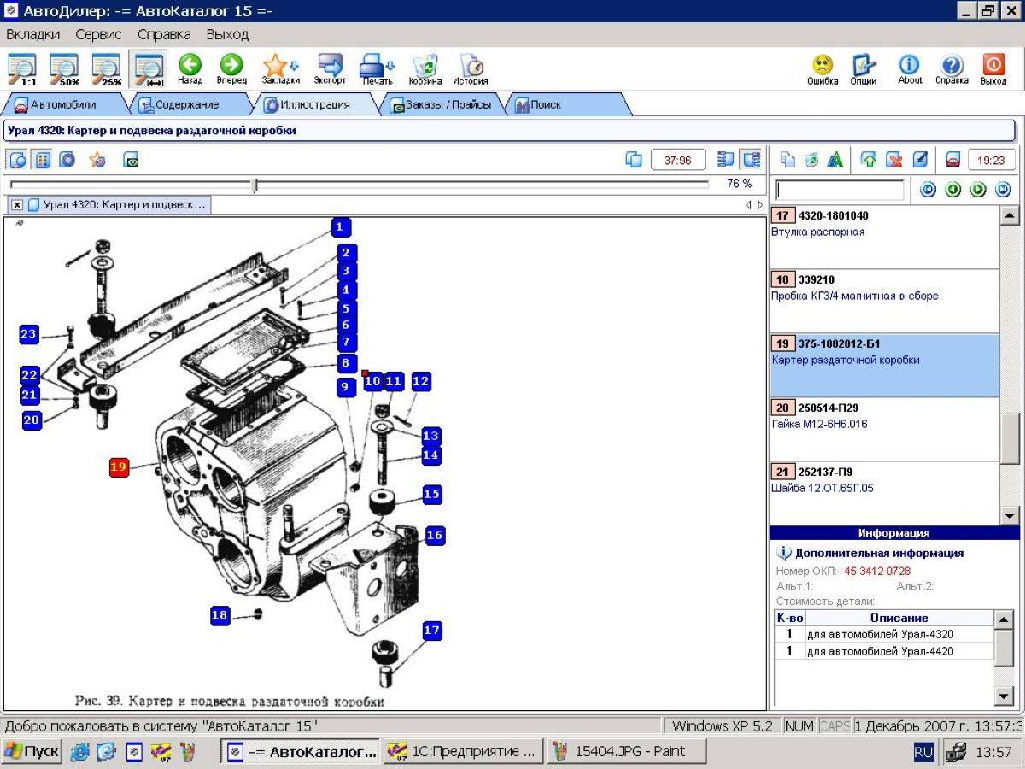Select part 21 Шайба 12.ОТ.65Г.05
This screenshot has height=769, width=1025.
(x=885, y=493)
